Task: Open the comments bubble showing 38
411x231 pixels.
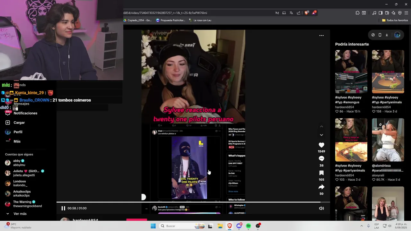Action: point(321,158)
